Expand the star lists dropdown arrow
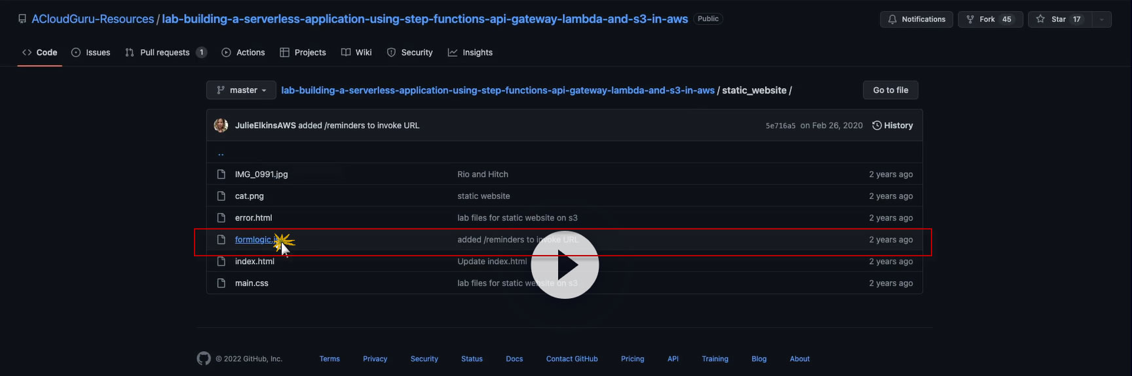 pos(1102,20)
